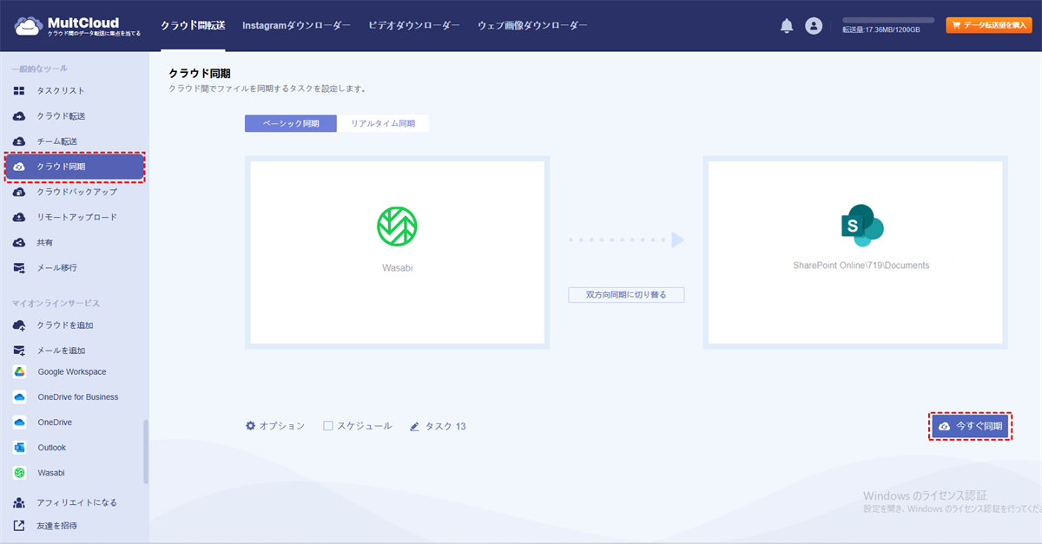Click the OneDrive cloud icon

click(19, 423)
